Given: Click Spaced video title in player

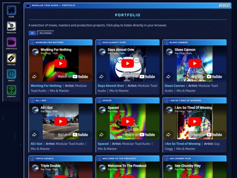Looking at the screenshot, I should (x=113, y=108).
